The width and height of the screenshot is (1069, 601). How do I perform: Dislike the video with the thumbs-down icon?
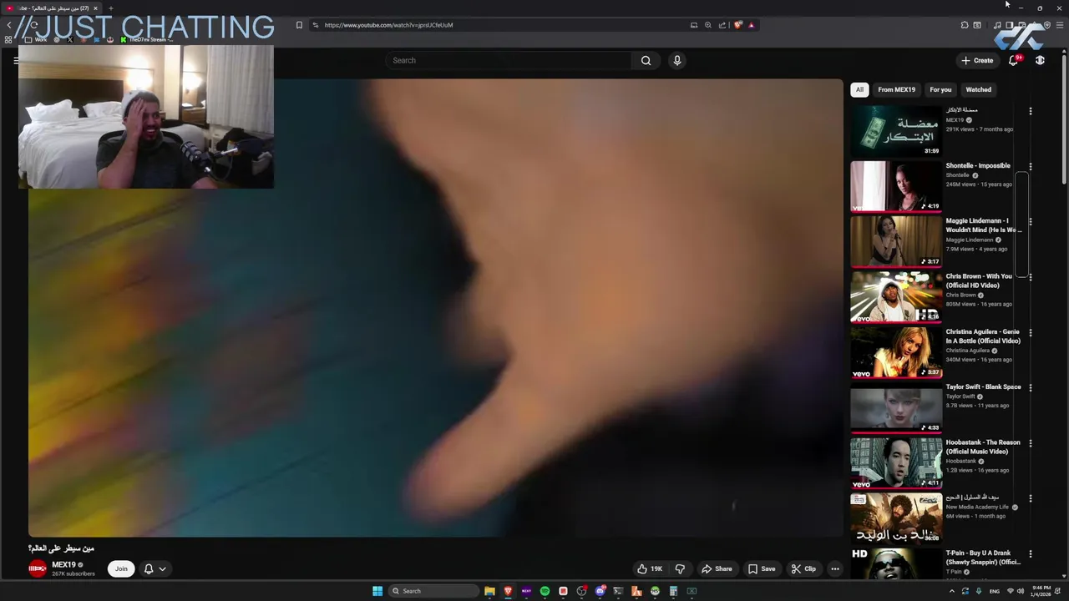pyautogui.click(x=680, y=568)
